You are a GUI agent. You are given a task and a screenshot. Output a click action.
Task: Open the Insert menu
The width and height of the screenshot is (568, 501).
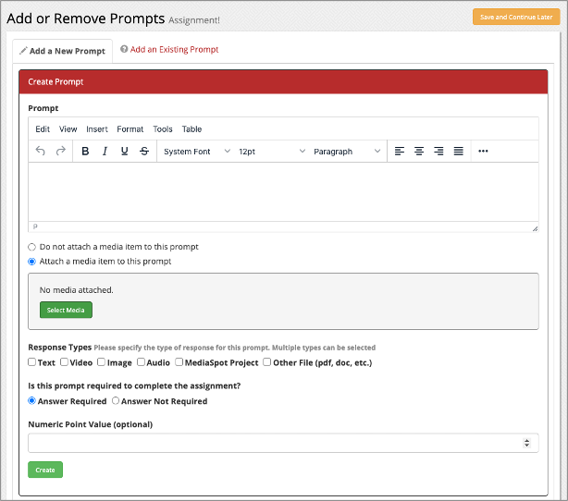(x=97, y=129)
